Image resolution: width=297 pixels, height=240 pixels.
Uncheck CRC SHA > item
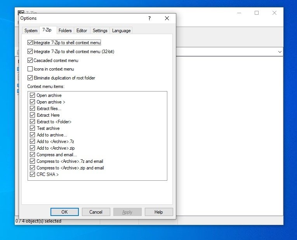coord(32,174)
